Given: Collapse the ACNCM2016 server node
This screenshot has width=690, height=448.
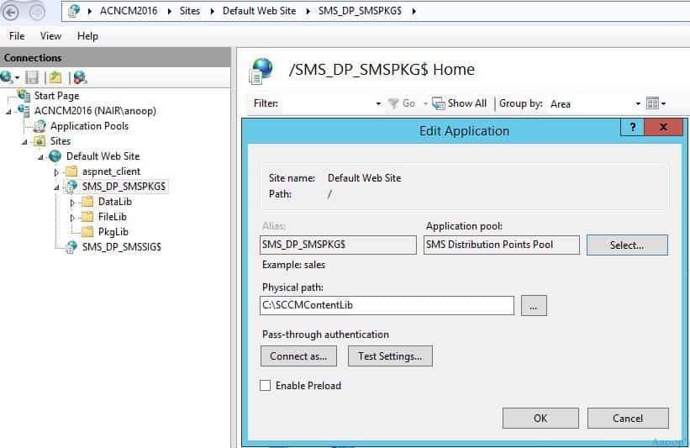Looking at the screenshot, I should 8,112.
